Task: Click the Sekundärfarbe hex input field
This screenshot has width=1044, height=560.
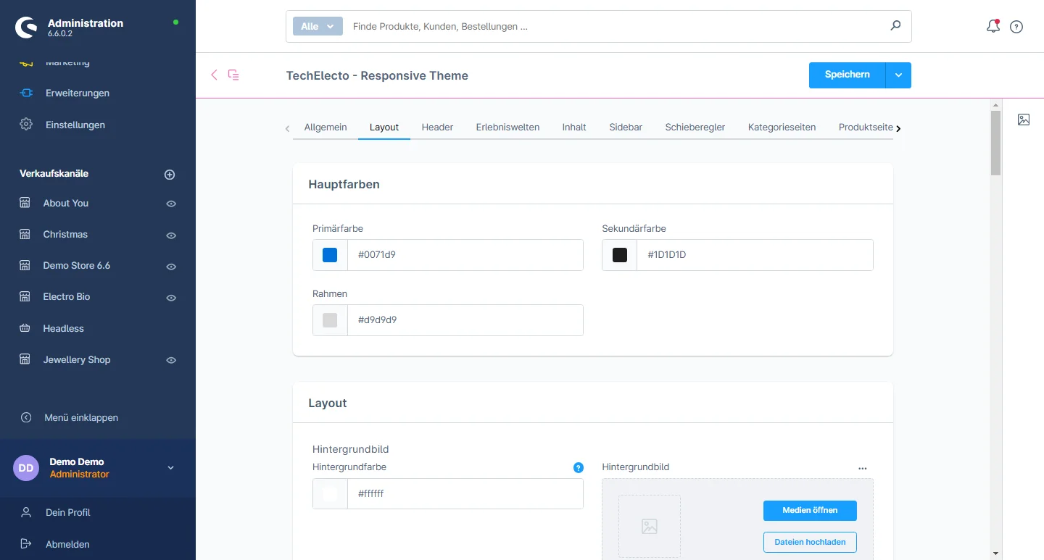Action: pyautogui.click(x=754, y=255)
